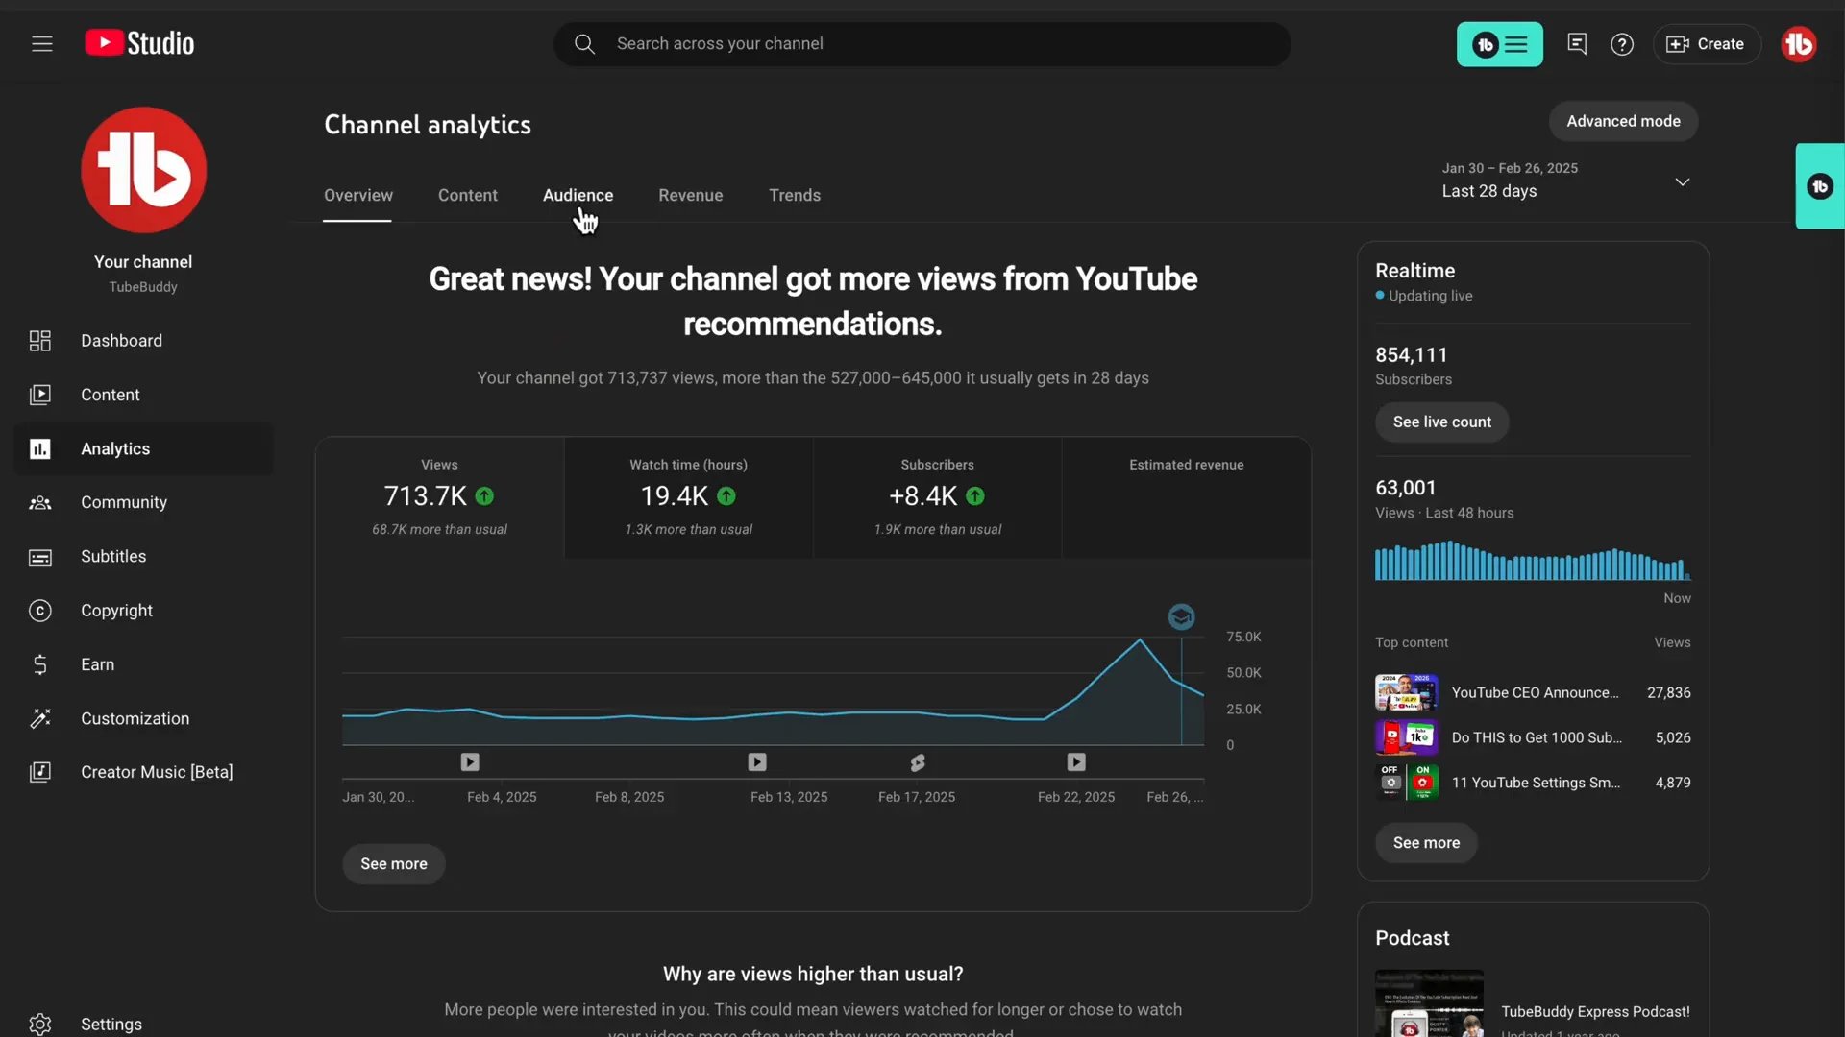Click the search magnifier icon
The image size is (1845, 1037).
click(x=585, y=43)
